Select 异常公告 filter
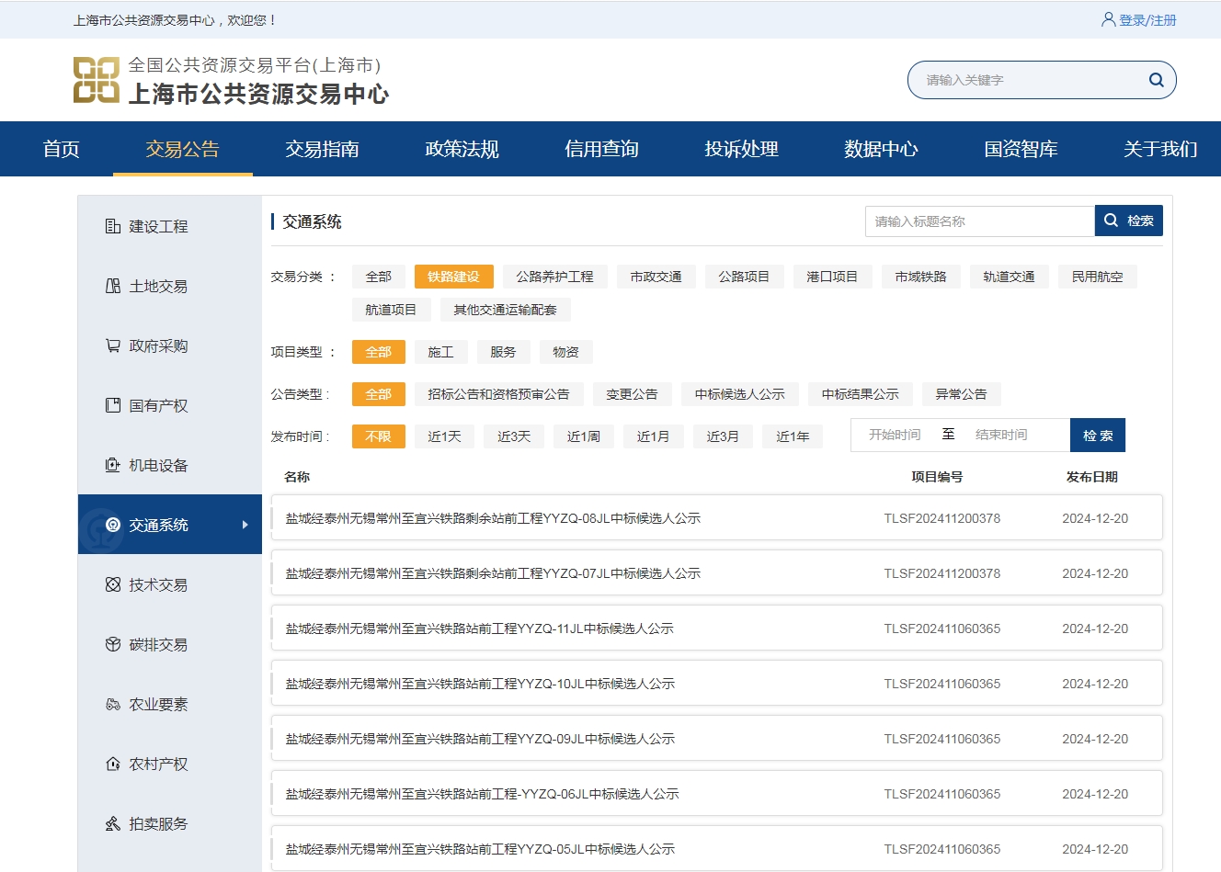Viewport: 1221px width, 872px height. 962,394
